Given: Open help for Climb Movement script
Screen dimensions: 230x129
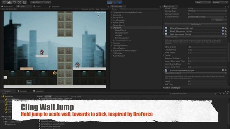Looking at the screenshot, I should [223, 28].
